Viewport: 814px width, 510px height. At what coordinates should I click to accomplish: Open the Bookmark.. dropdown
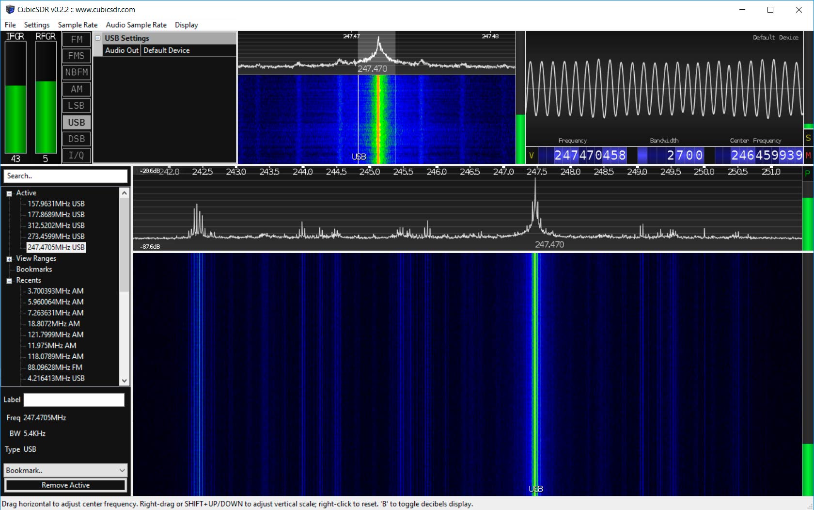(x=66, y=470)
